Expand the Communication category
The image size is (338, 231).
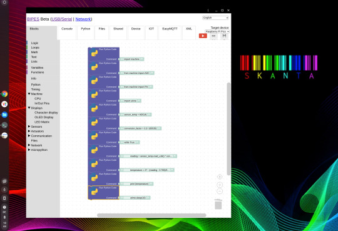coord(29,136)
